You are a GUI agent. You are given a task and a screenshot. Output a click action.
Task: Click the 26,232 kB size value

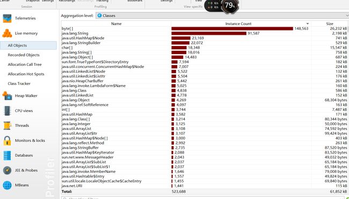(x=338, y=28)
